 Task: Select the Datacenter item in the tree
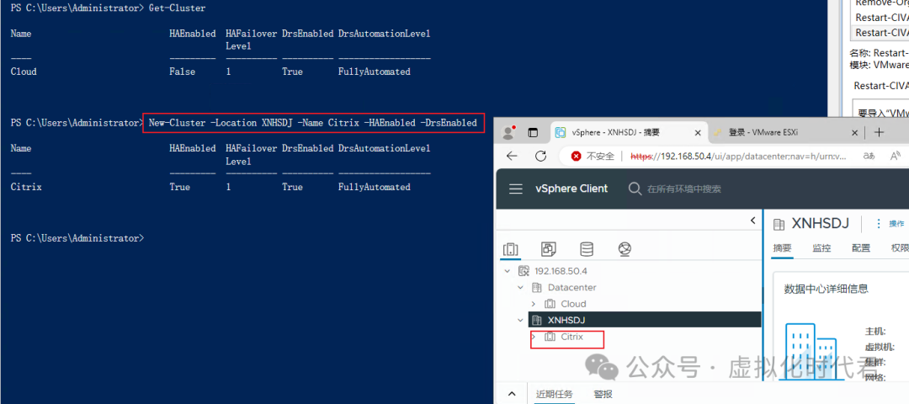click(571, 288)
